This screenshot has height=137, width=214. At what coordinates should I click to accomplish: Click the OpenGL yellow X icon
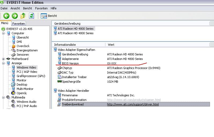(13, 93)
